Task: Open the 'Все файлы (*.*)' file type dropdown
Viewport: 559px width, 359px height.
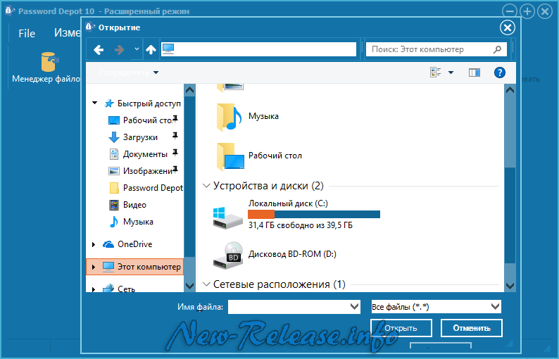Action: (x=436, y=307)
